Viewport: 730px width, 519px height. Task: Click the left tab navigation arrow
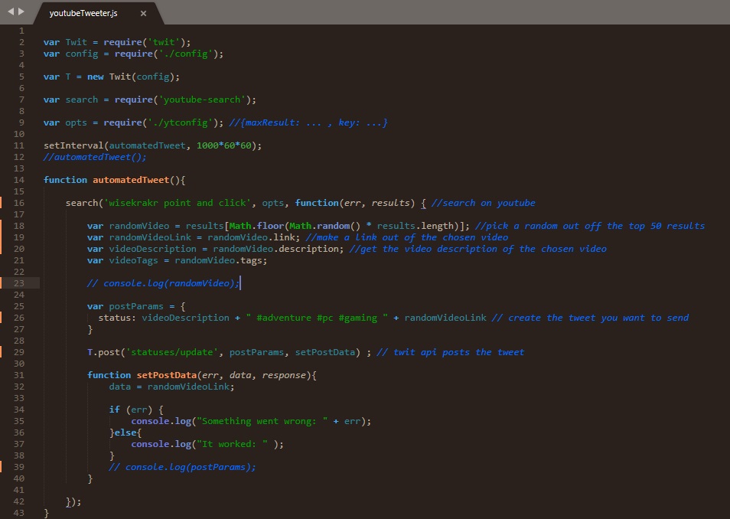[x=11, y=11]
